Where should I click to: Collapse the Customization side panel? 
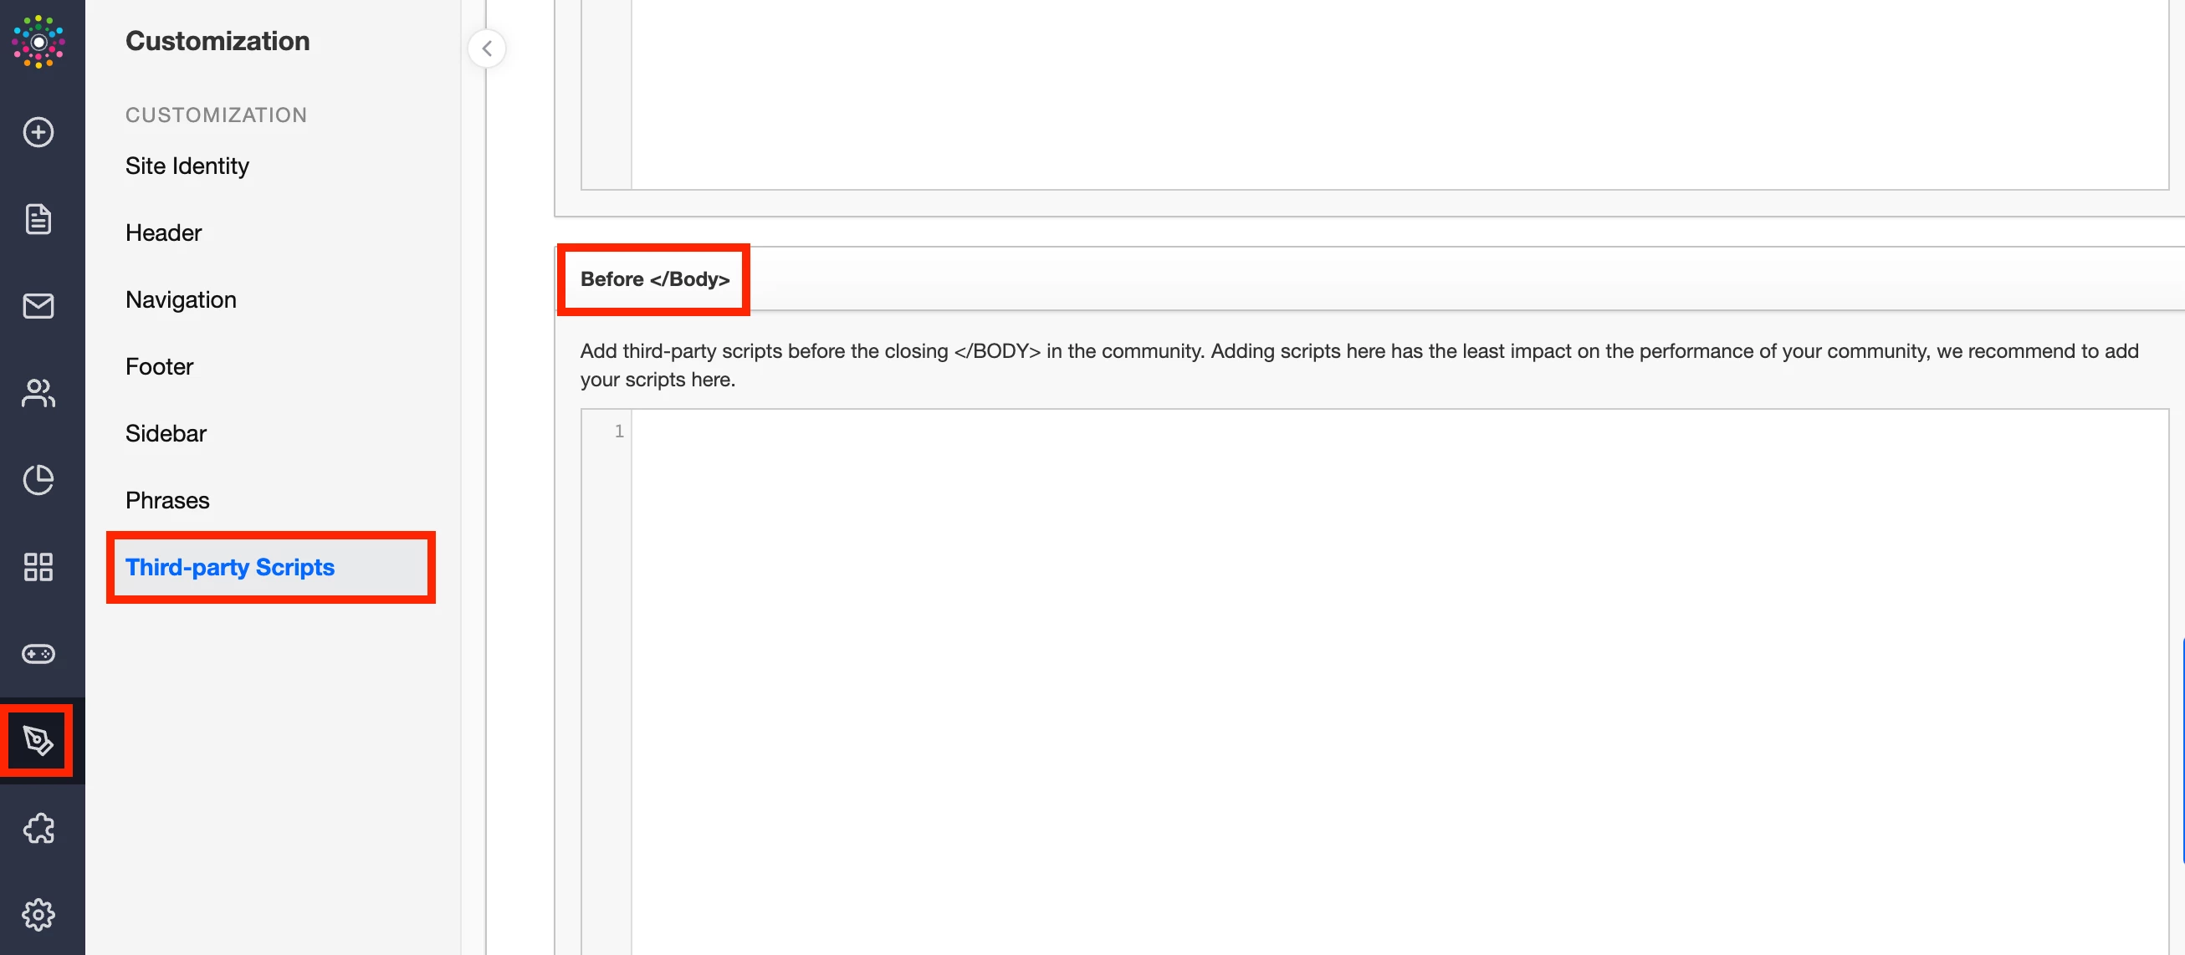(x=487, y=49)
